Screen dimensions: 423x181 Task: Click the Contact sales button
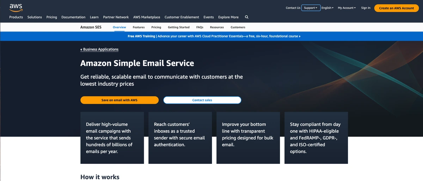point(202,100)
